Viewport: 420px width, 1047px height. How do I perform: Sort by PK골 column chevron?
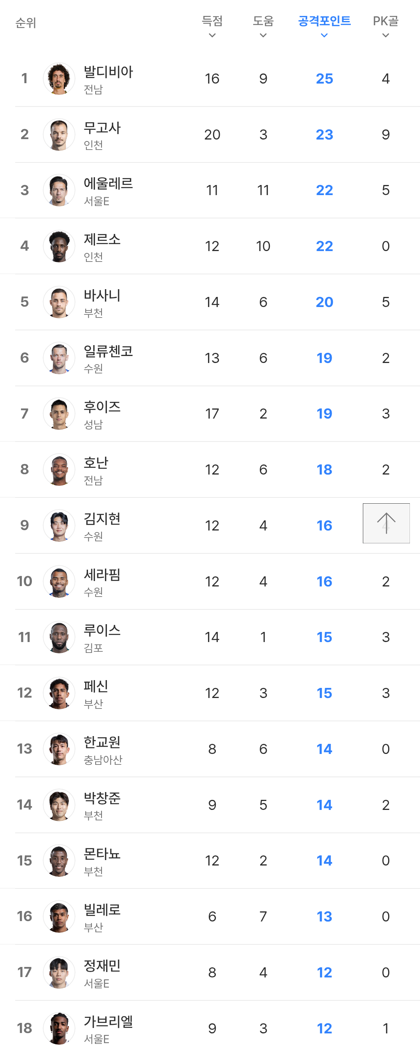(385, 36)
